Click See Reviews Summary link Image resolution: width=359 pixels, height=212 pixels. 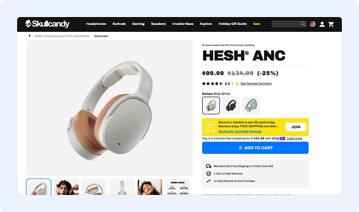point(256,83)
